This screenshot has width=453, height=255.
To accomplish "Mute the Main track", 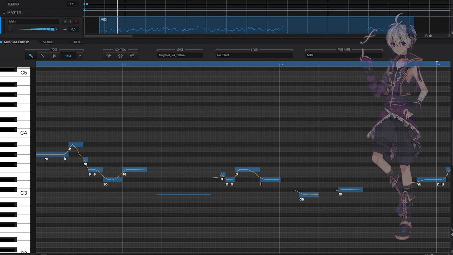I will point(65,22).
